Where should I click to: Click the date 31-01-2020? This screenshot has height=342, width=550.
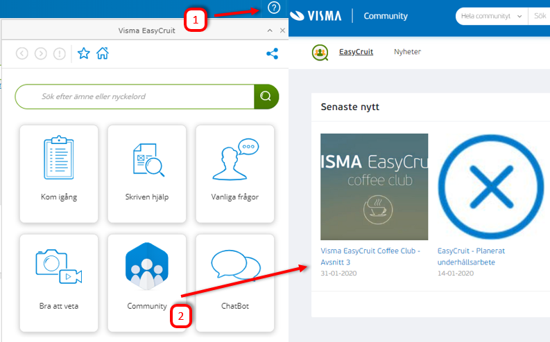(x=338, y=273)
